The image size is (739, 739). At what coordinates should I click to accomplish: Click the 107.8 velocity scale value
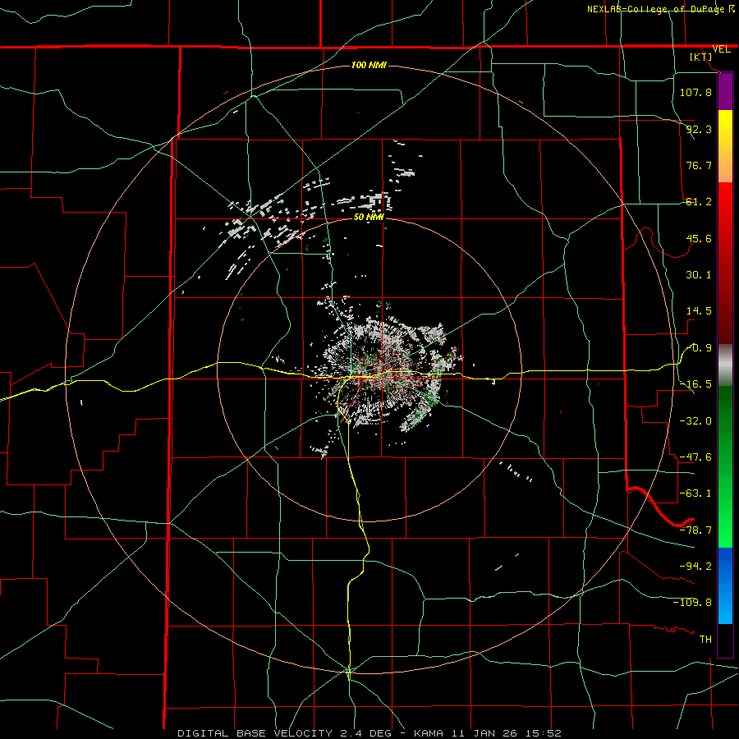695,92
